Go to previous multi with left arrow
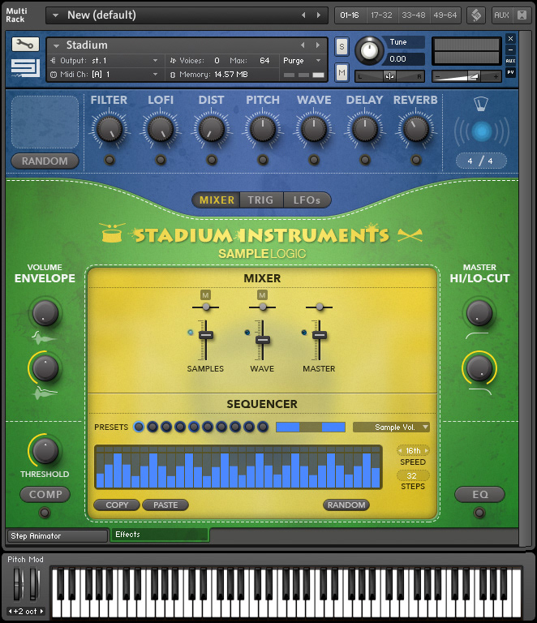The height and width of the screenshot is (623, 537). (303, 15)
